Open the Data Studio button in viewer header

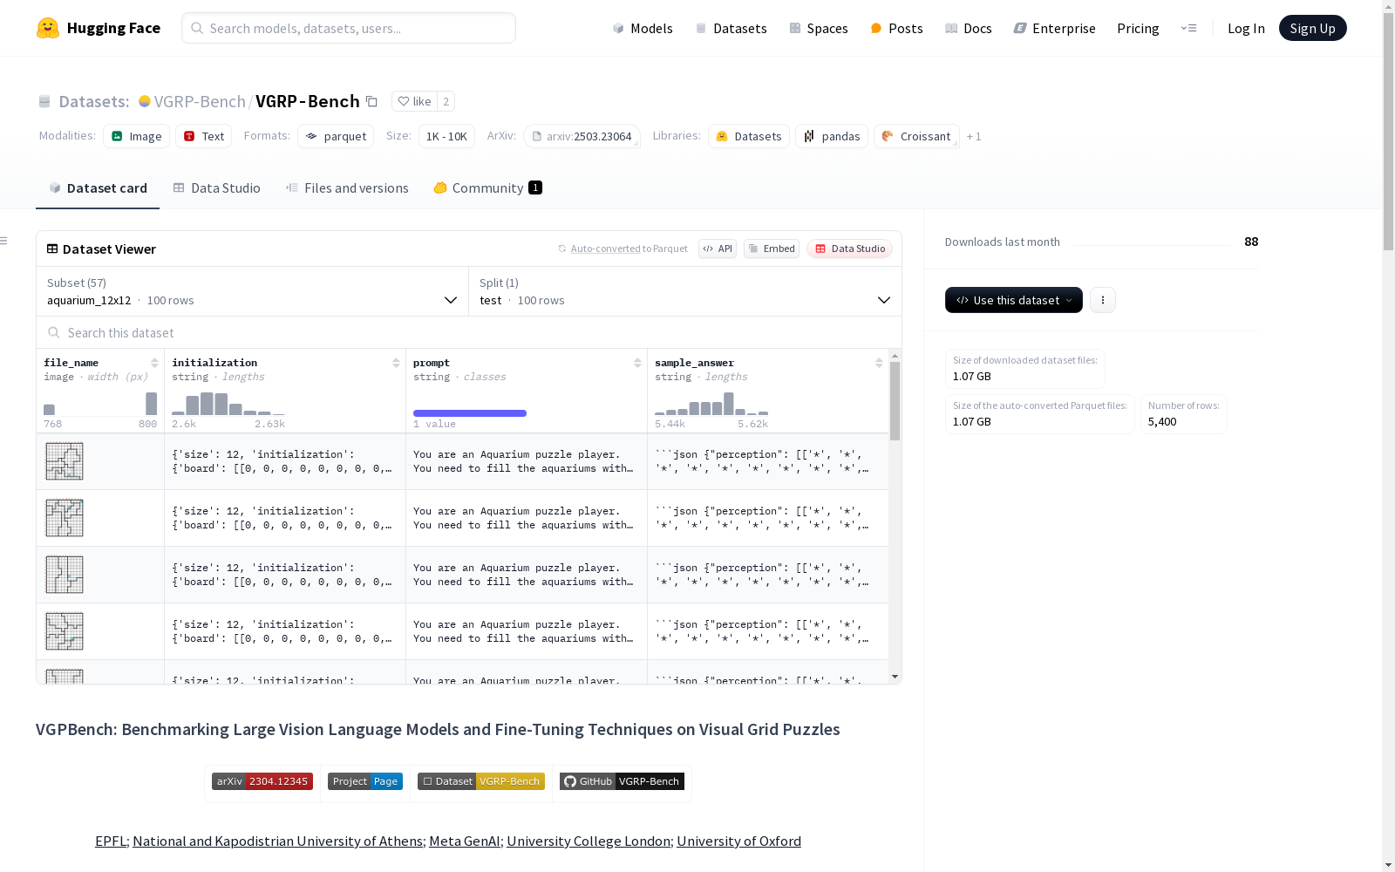coord(850,249)
